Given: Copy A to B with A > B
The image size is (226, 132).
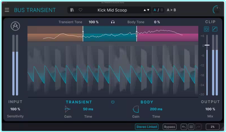Looking at the screenshot, I should coord(171,10).
